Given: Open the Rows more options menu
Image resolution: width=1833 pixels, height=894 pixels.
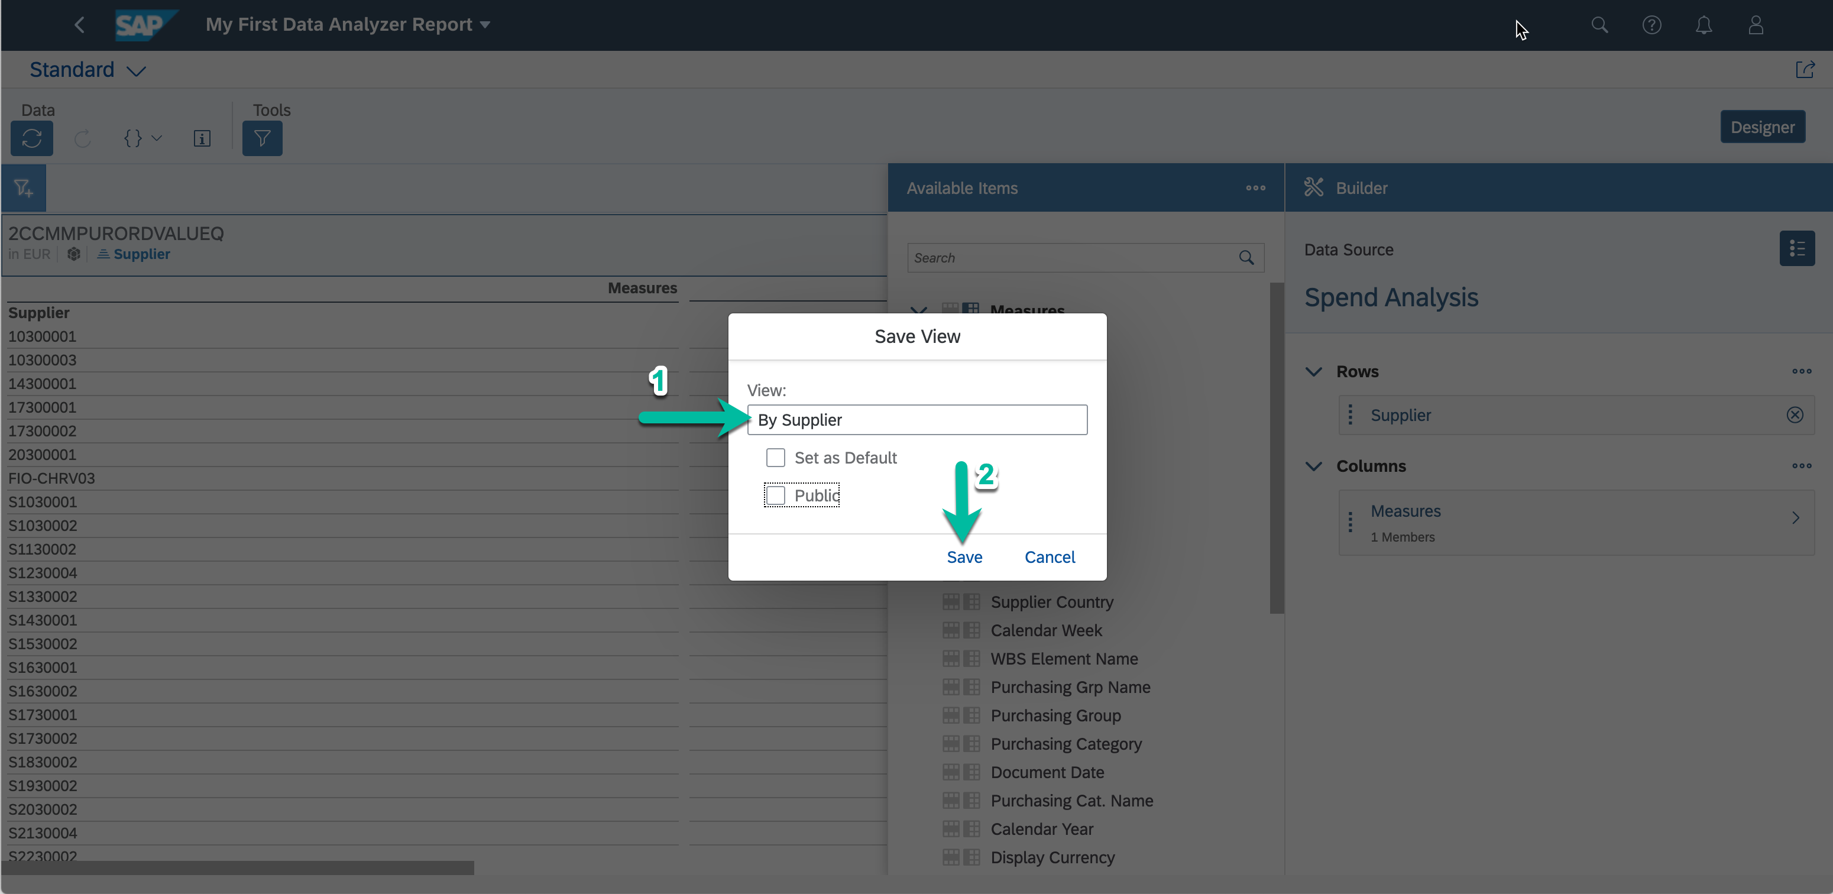Looking at the screenshot, I should click(1801, 371).
